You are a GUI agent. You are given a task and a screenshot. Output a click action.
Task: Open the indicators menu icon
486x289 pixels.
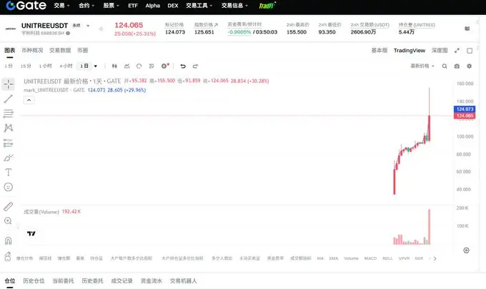point(127,66)
